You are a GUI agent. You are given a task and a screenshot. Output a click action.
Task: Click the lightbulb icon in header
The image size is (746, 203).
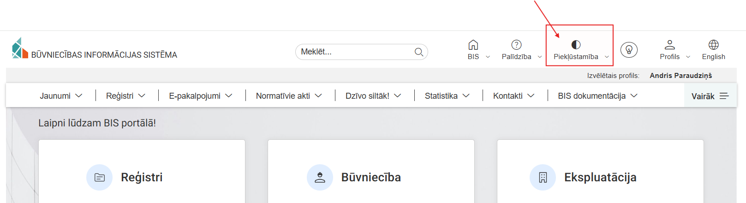(629, 50)
